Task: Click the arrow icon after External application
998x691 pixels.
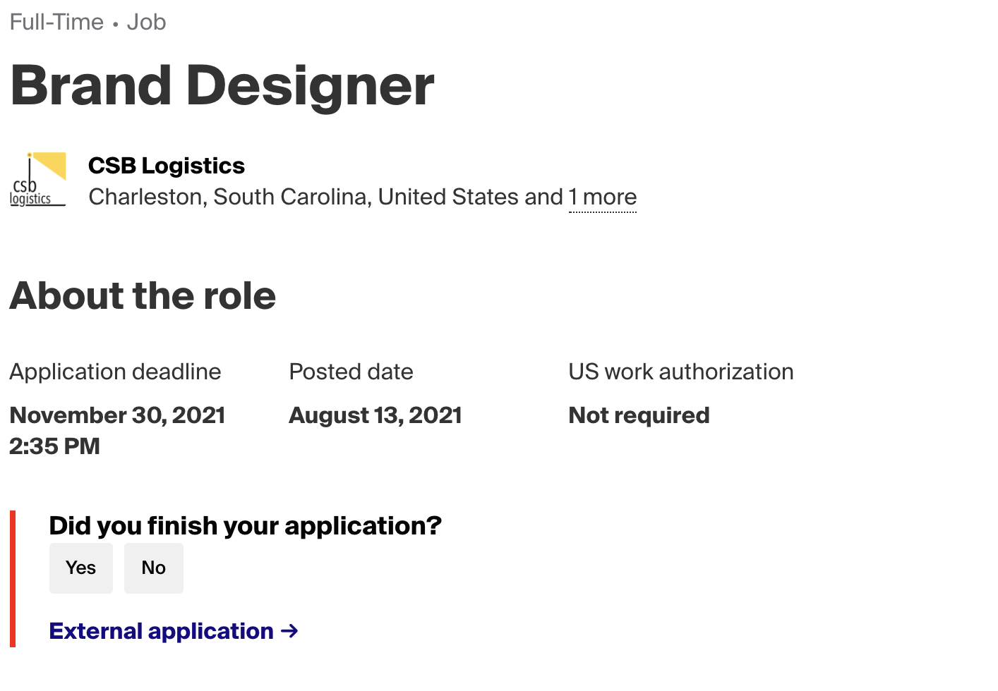Action: pos(289,631)
